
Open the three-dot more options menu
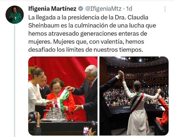click(x=165, y=9)
